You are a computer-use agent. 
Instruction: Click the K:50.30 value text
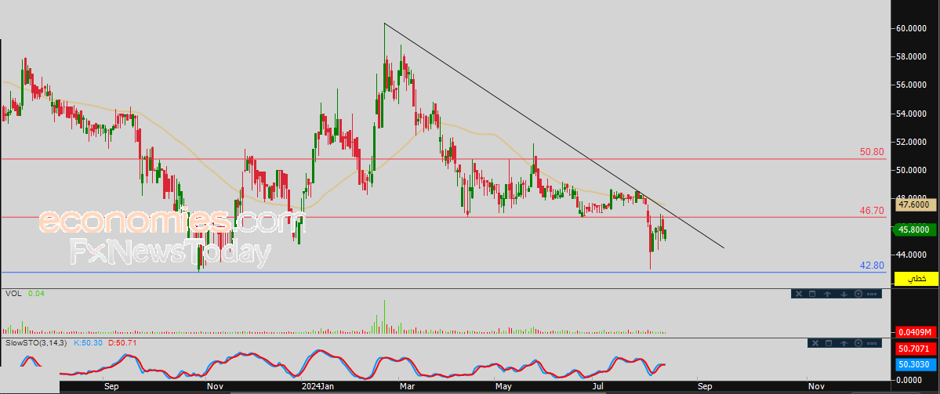click(88, 343)
